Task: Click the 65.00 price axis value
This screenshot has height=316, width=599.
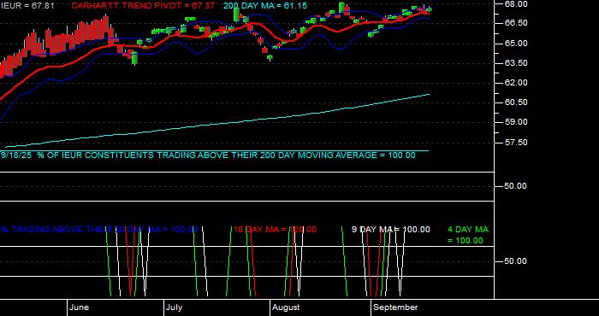Action: coord(516,43)
